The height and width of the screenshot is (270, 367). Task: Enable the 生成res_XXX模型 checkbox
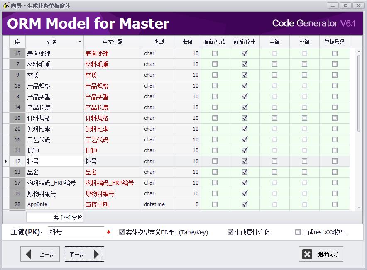pyautogui.click(x=298, y=232)
